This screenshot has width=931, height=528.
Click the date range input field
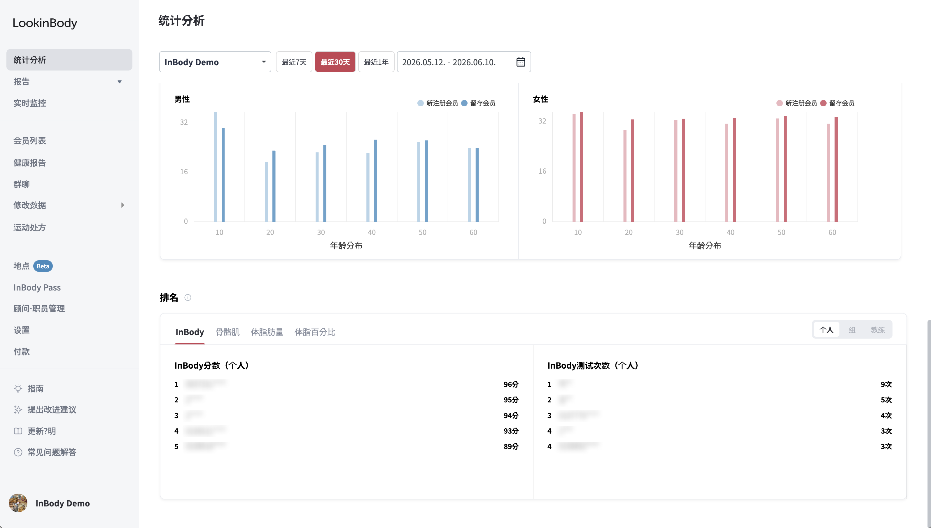coord(464,62)
